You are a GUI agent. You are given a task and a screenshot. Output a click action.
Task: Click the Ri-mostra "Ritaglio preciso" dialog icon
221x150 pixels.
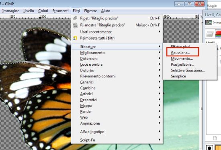(75, 25)
